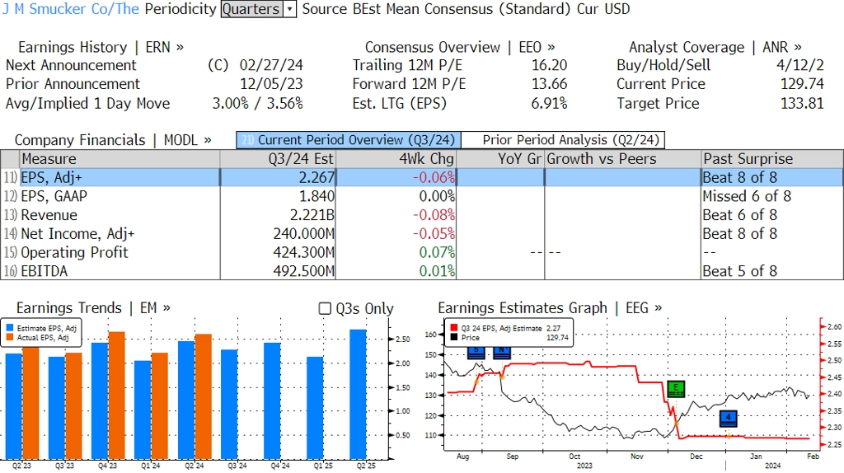This screenshot has height=473, width=844.
Task: Click the J M Smucker Co/The company name
Action: pyautogui.click(x=71, y=9)
